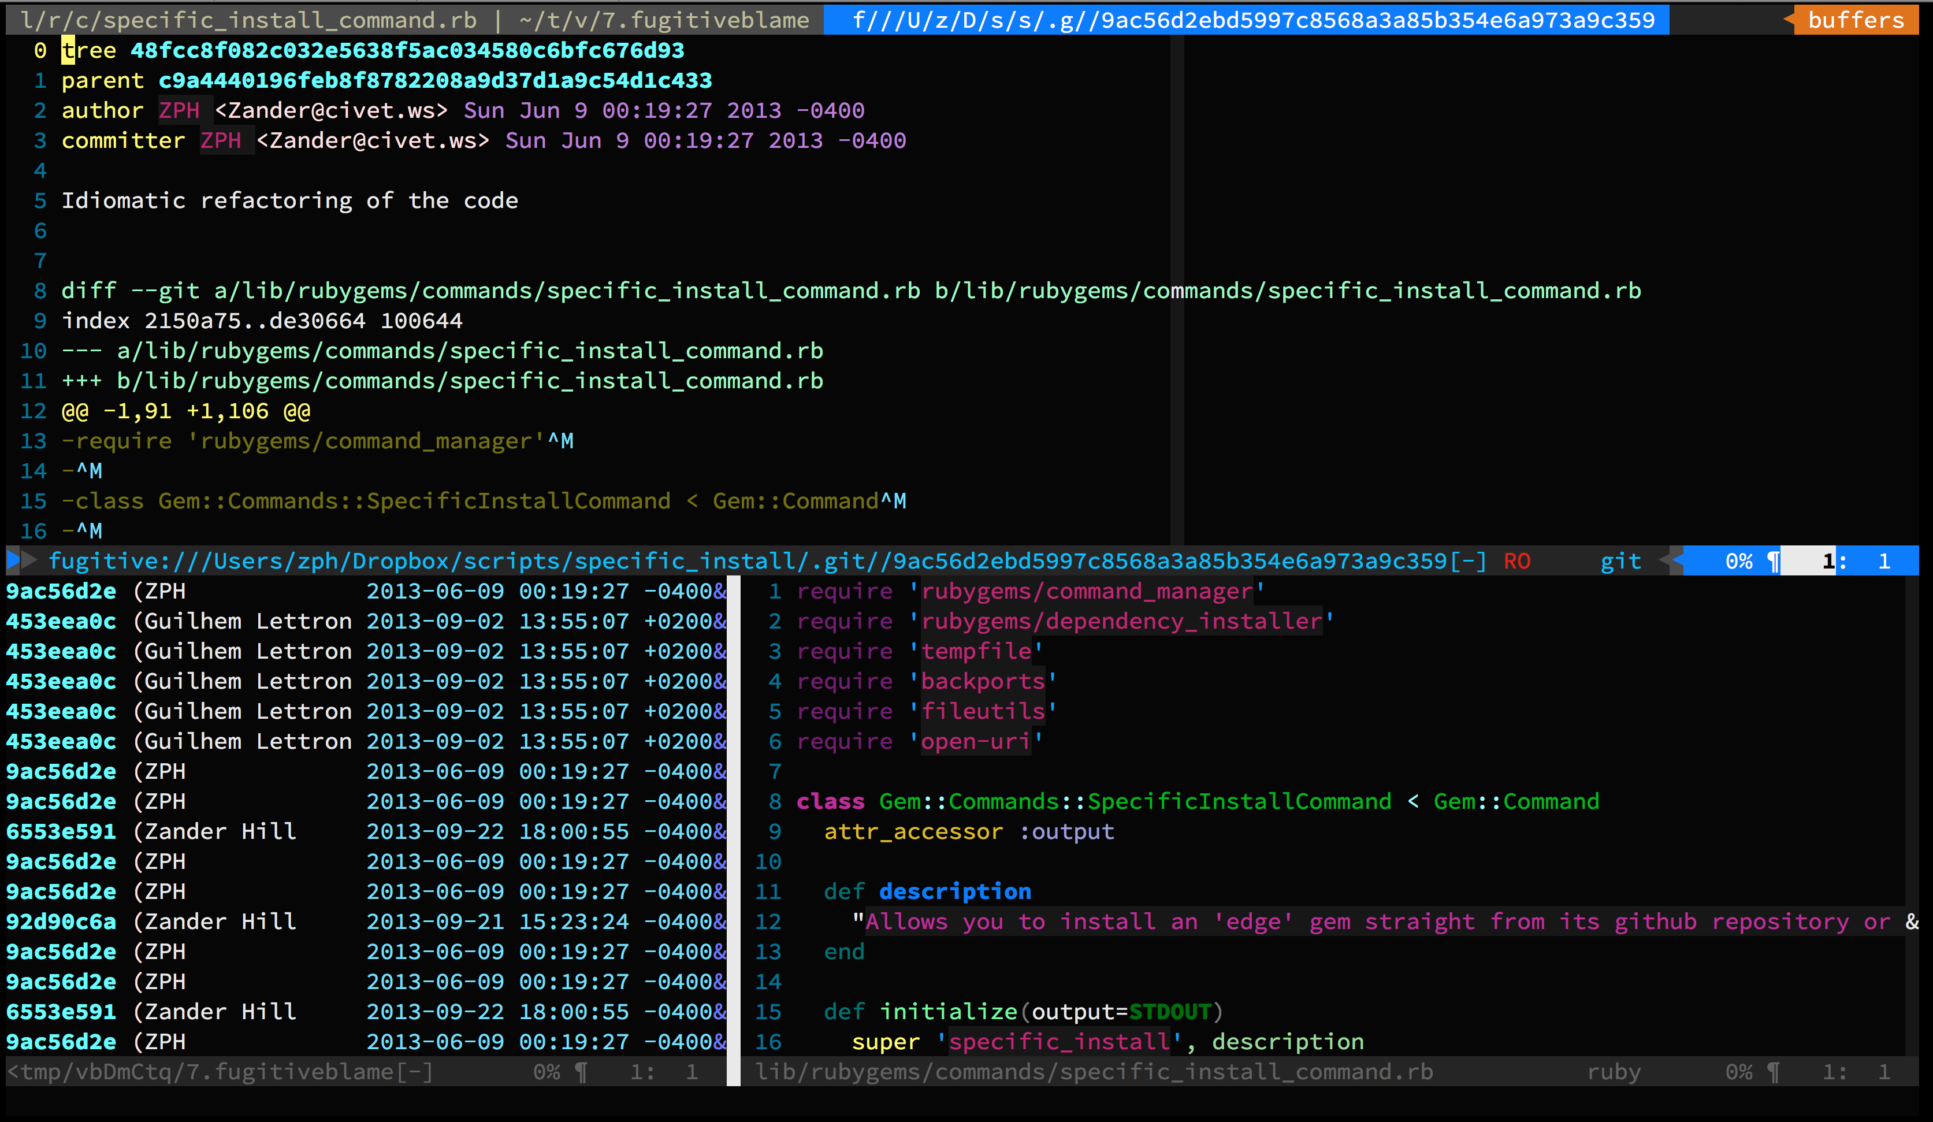
Task: Click line number 8 in the ruby code gutter
Action: (775, 802)
